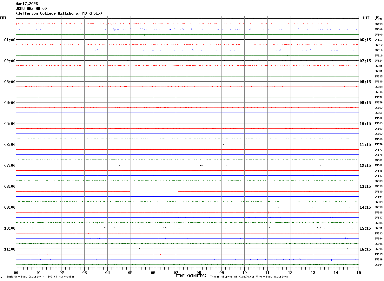
Task: Click the DC offset value 25580
Action: [x=379, y=160]
